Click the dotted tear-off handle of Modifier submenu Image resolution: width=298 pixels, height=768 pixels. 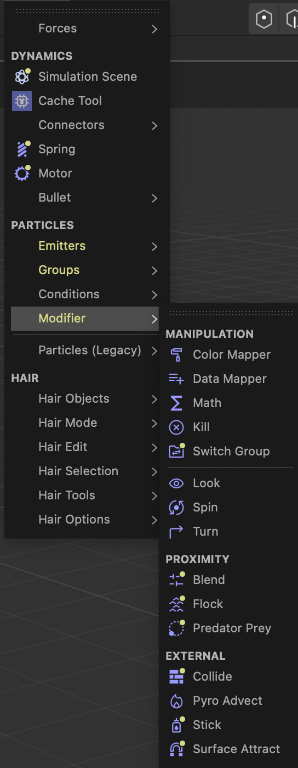[x=231, y=313]
